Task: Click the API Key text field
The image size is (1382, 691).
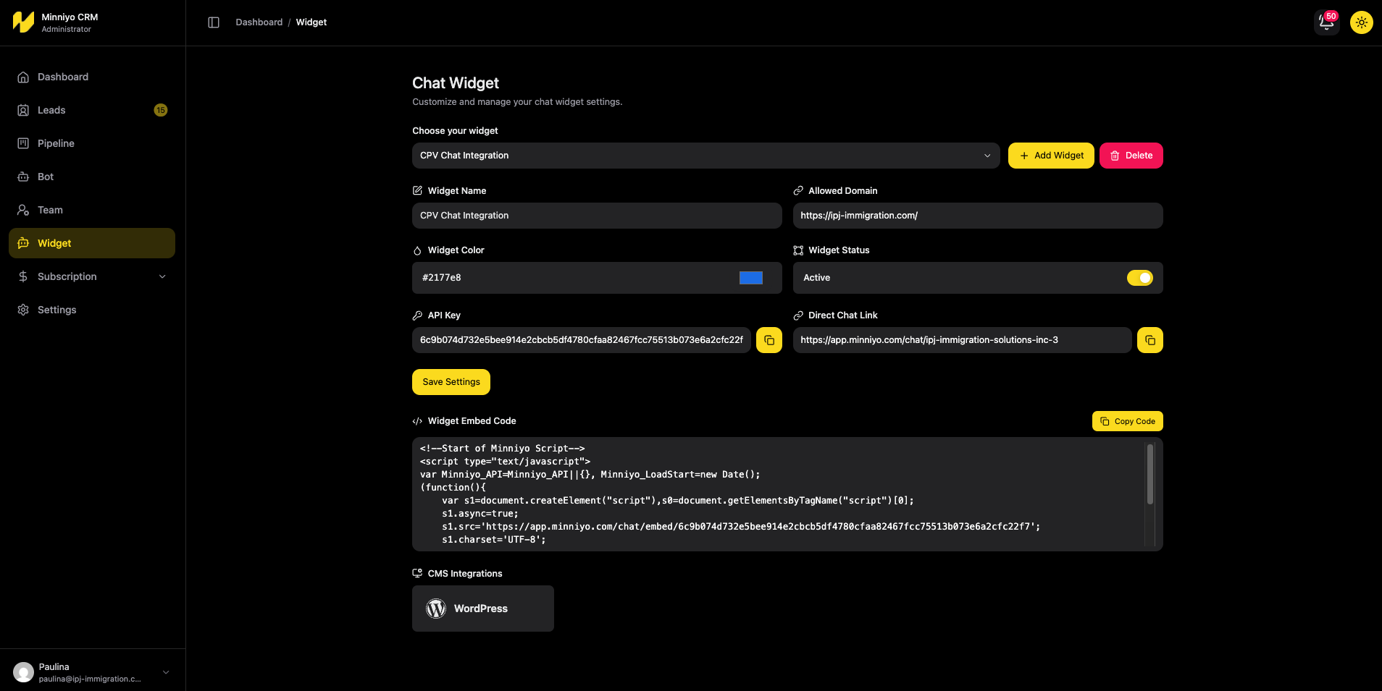Action: [582, 340]
